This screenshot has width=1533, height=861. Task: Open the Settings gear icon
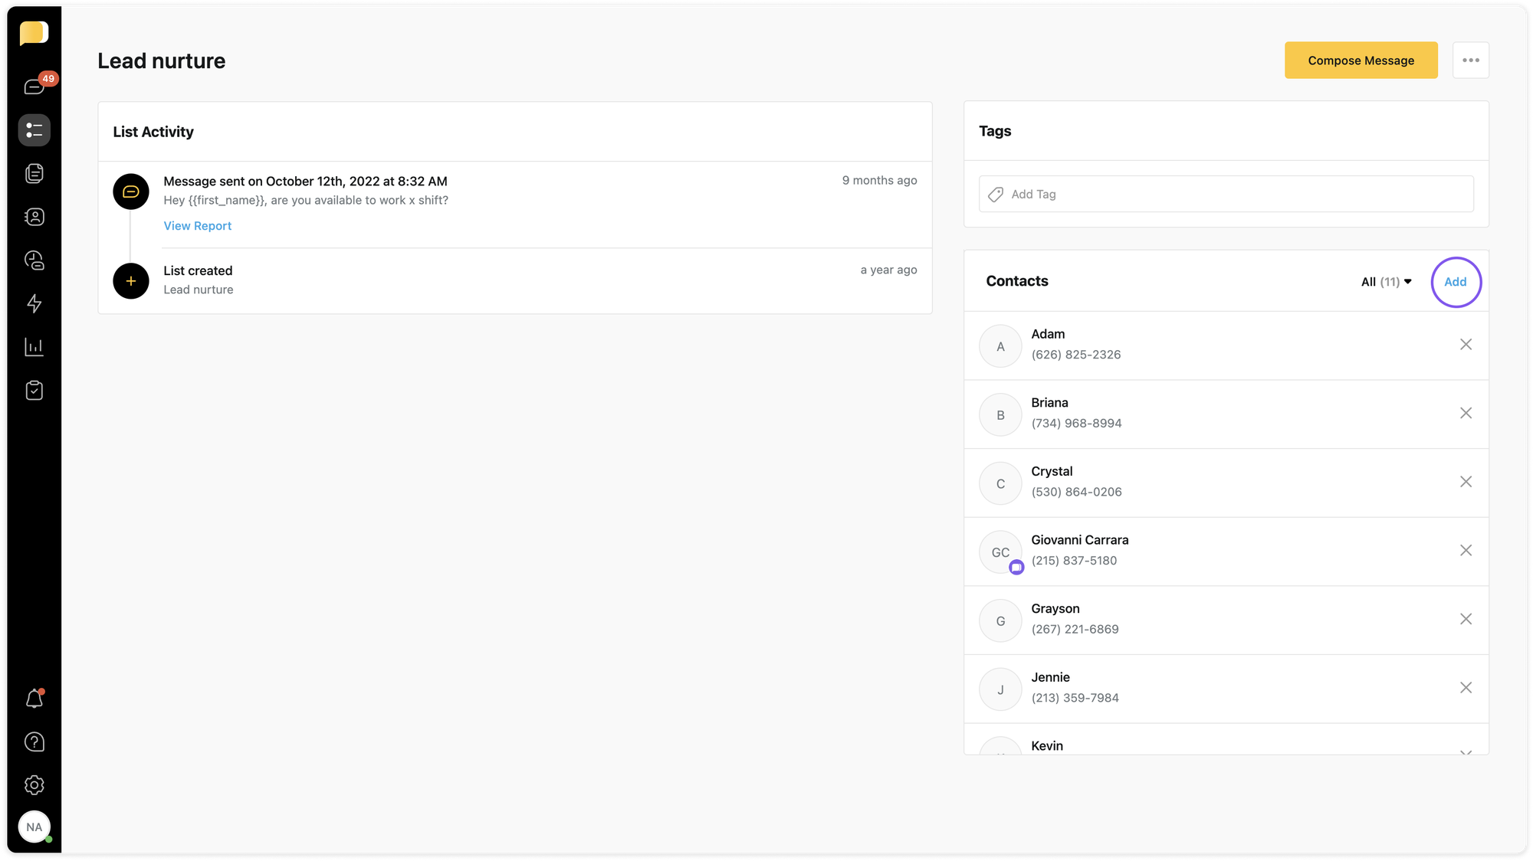(34, 785)
